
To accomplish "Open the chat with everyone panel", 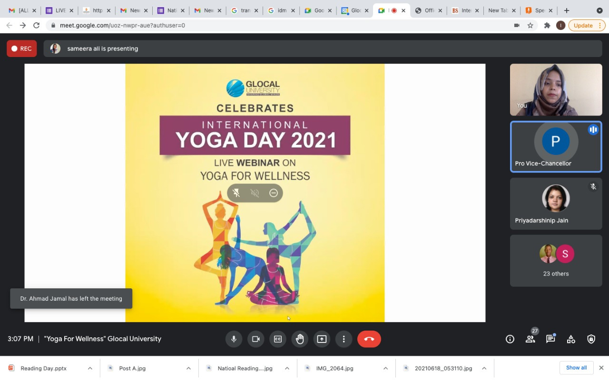I will coord(550,339).
